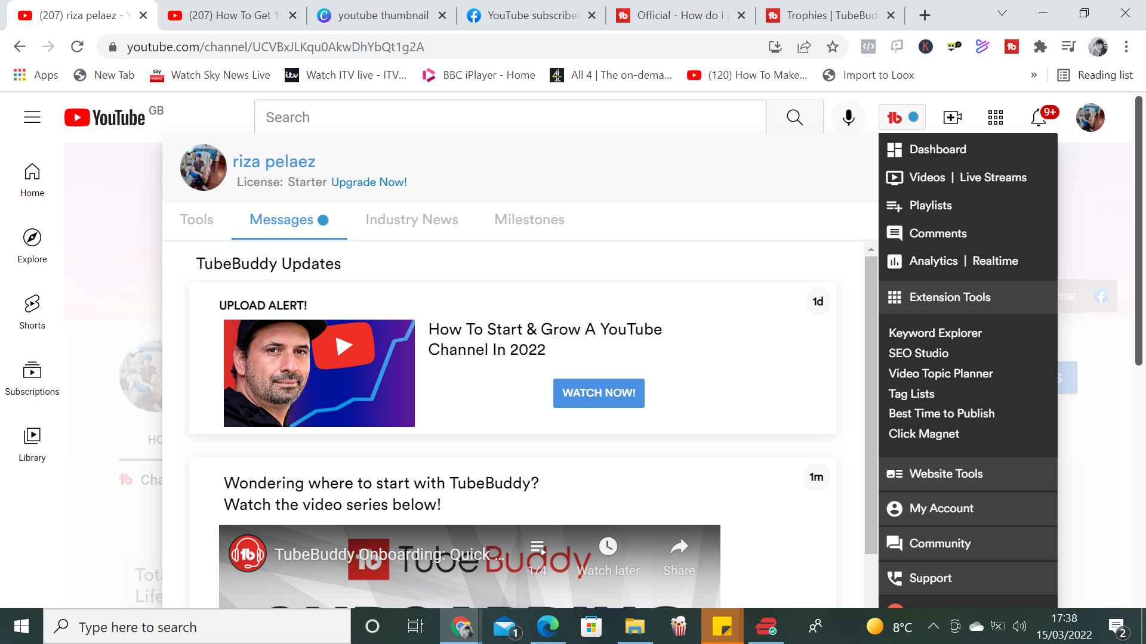The height and width of the screenshot is (644, 1146).
Task: Open Chrome extensions puzzle icon
Action: click(1040, 47)
